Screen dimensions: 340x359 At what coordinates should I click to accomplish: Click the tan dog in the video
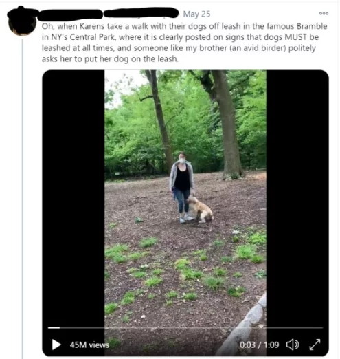201,210
